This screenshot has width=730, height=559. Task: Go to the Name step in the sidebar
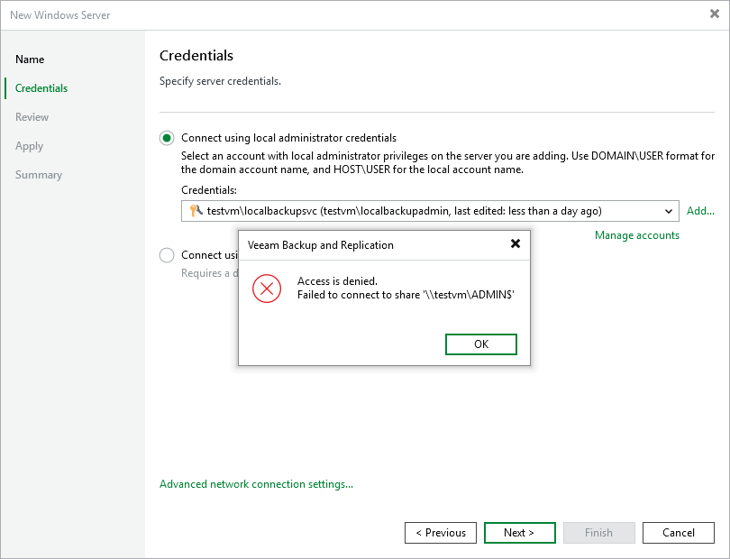click(30, 60)
